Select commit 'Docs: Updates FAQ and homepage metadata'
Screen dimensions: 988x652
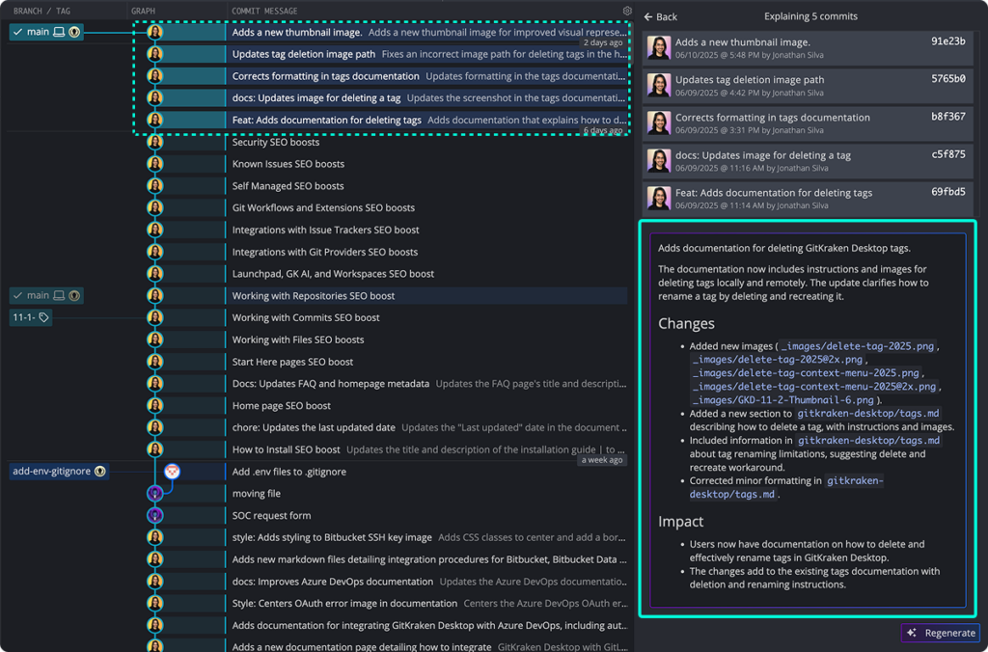(427, 383)
